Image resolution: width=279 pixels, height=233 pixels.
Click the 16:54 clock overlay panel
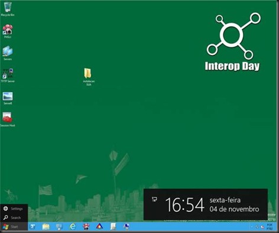(206, 205)
